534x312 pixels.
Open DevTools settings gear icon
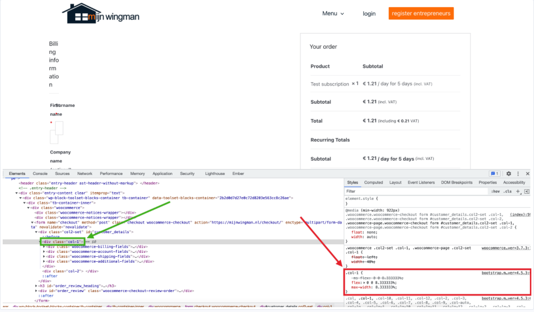click(509, 174)
